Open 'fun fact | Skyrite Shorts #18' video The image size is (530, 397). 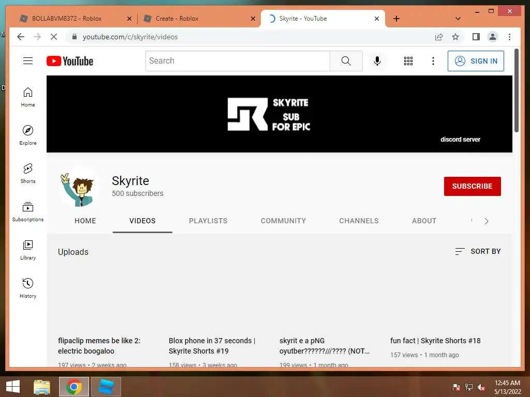tap(435, 341)
